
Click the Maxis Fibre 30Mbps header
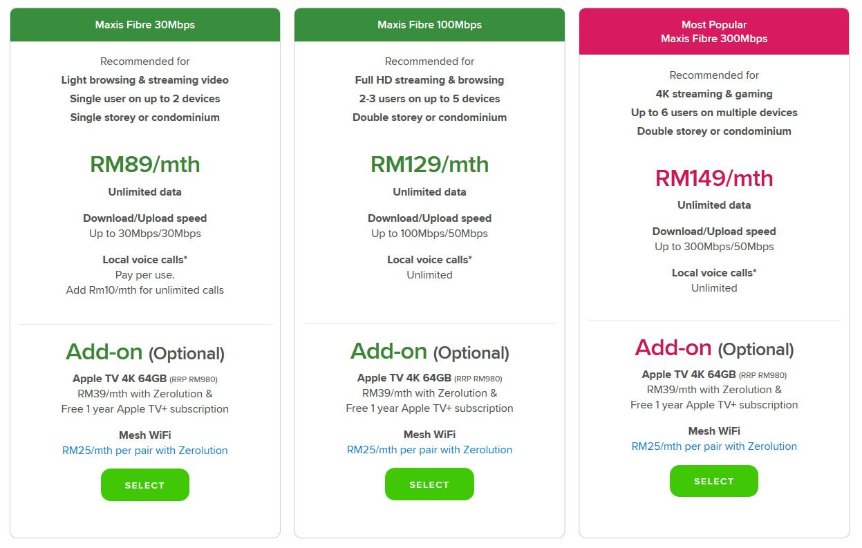tap(144, 24)
